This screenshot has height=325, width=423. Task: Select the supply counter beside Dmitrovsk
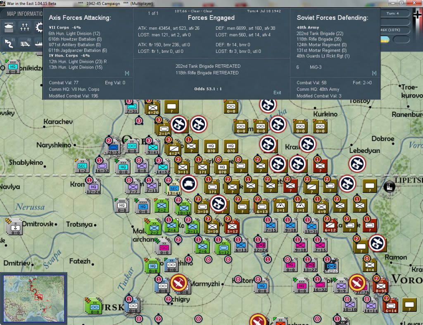point(14,227)
